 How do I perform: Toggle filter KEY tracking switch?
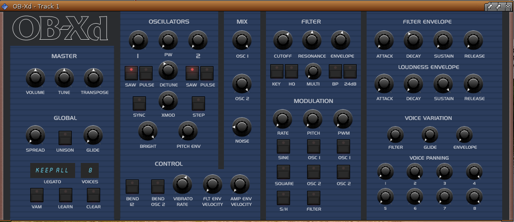pos(277,71)
